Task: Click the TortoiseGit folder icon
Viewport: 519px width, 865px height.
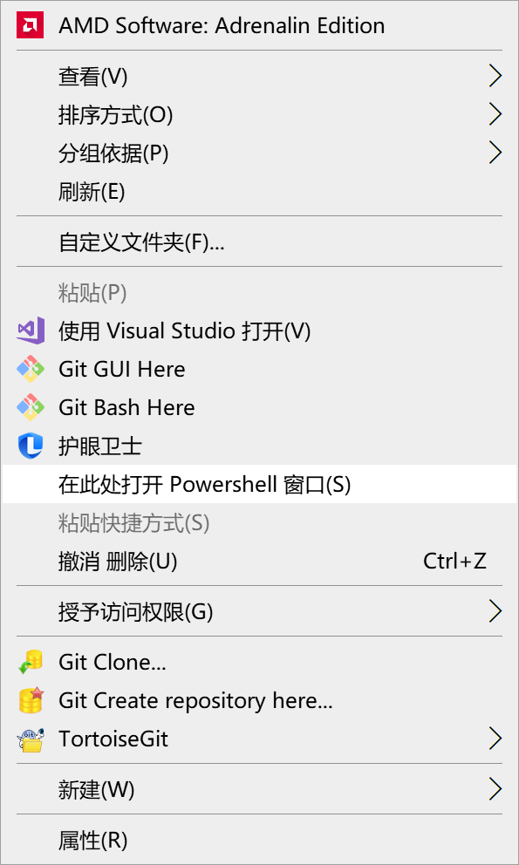Action: (x=31, y=739)
